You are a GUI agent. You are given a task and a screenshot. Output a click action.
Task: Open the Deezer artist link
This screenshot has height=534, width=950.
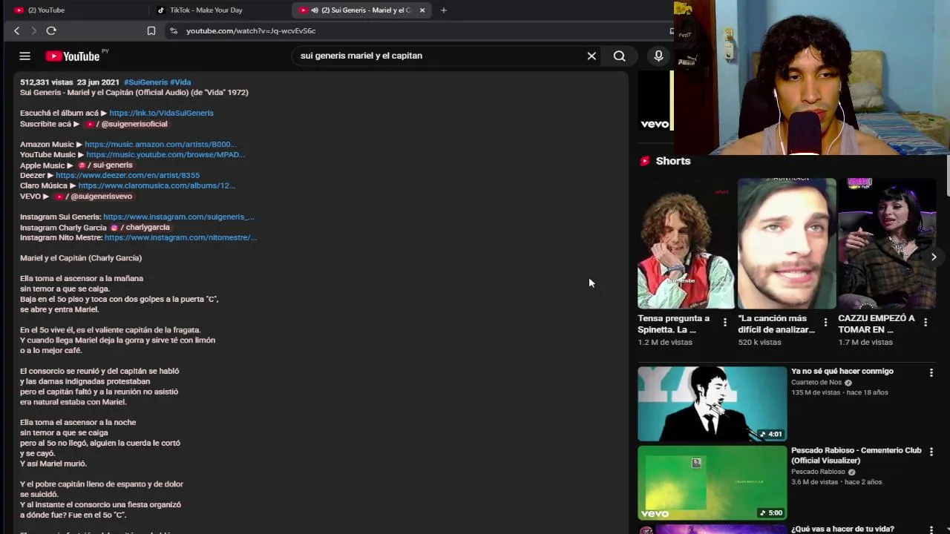tap(128, 176)
